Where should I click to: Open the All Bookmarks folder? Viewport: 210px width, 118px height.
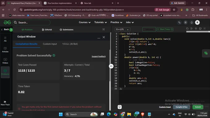click(200, 15)
